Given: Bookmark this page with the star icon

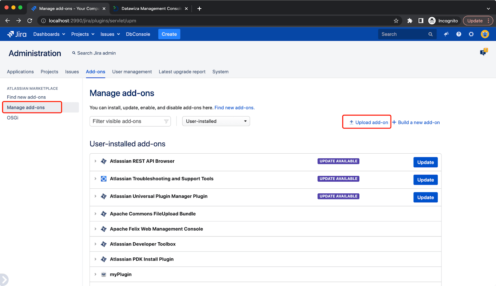Looking at the screenshot, I should (396, 21).
